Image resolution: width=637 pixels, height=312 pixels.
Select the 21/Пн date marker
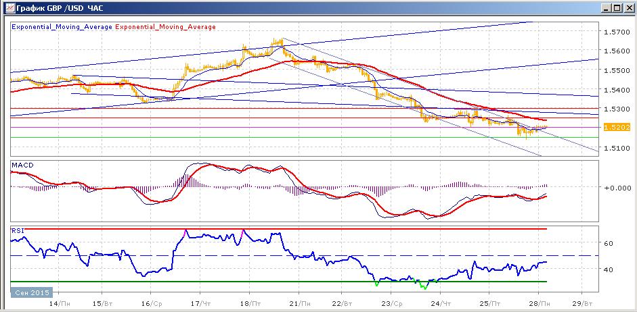(299, 303)
